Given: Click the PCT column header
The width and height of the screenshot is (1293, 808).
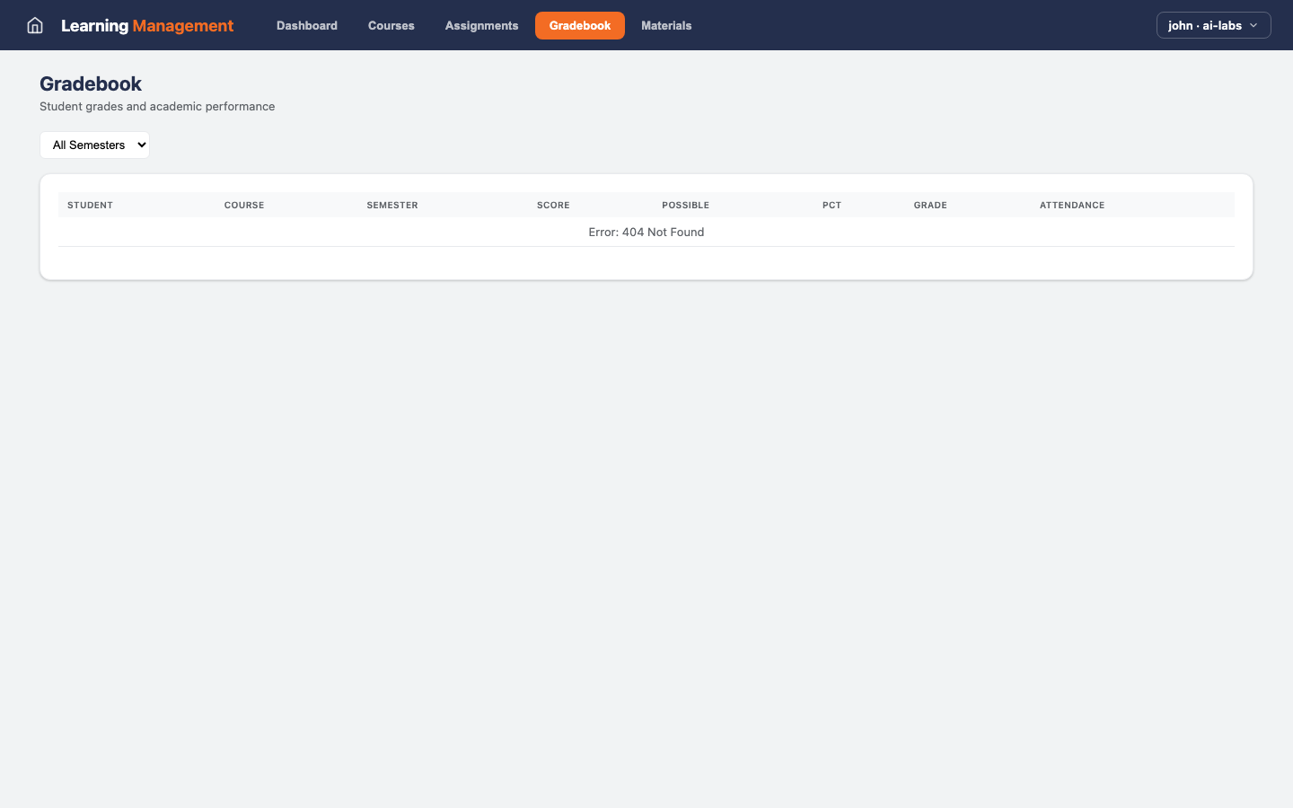Looking at the screenshot, I should click(831, 205).
